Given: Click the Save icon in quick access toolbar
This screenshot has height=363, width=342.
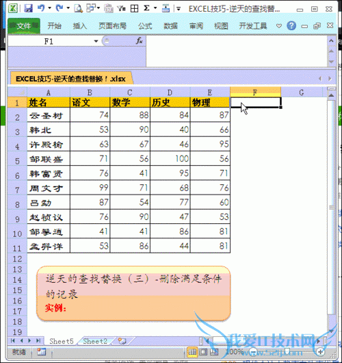Looking at the screenshot, I should [x=28, y=8].
